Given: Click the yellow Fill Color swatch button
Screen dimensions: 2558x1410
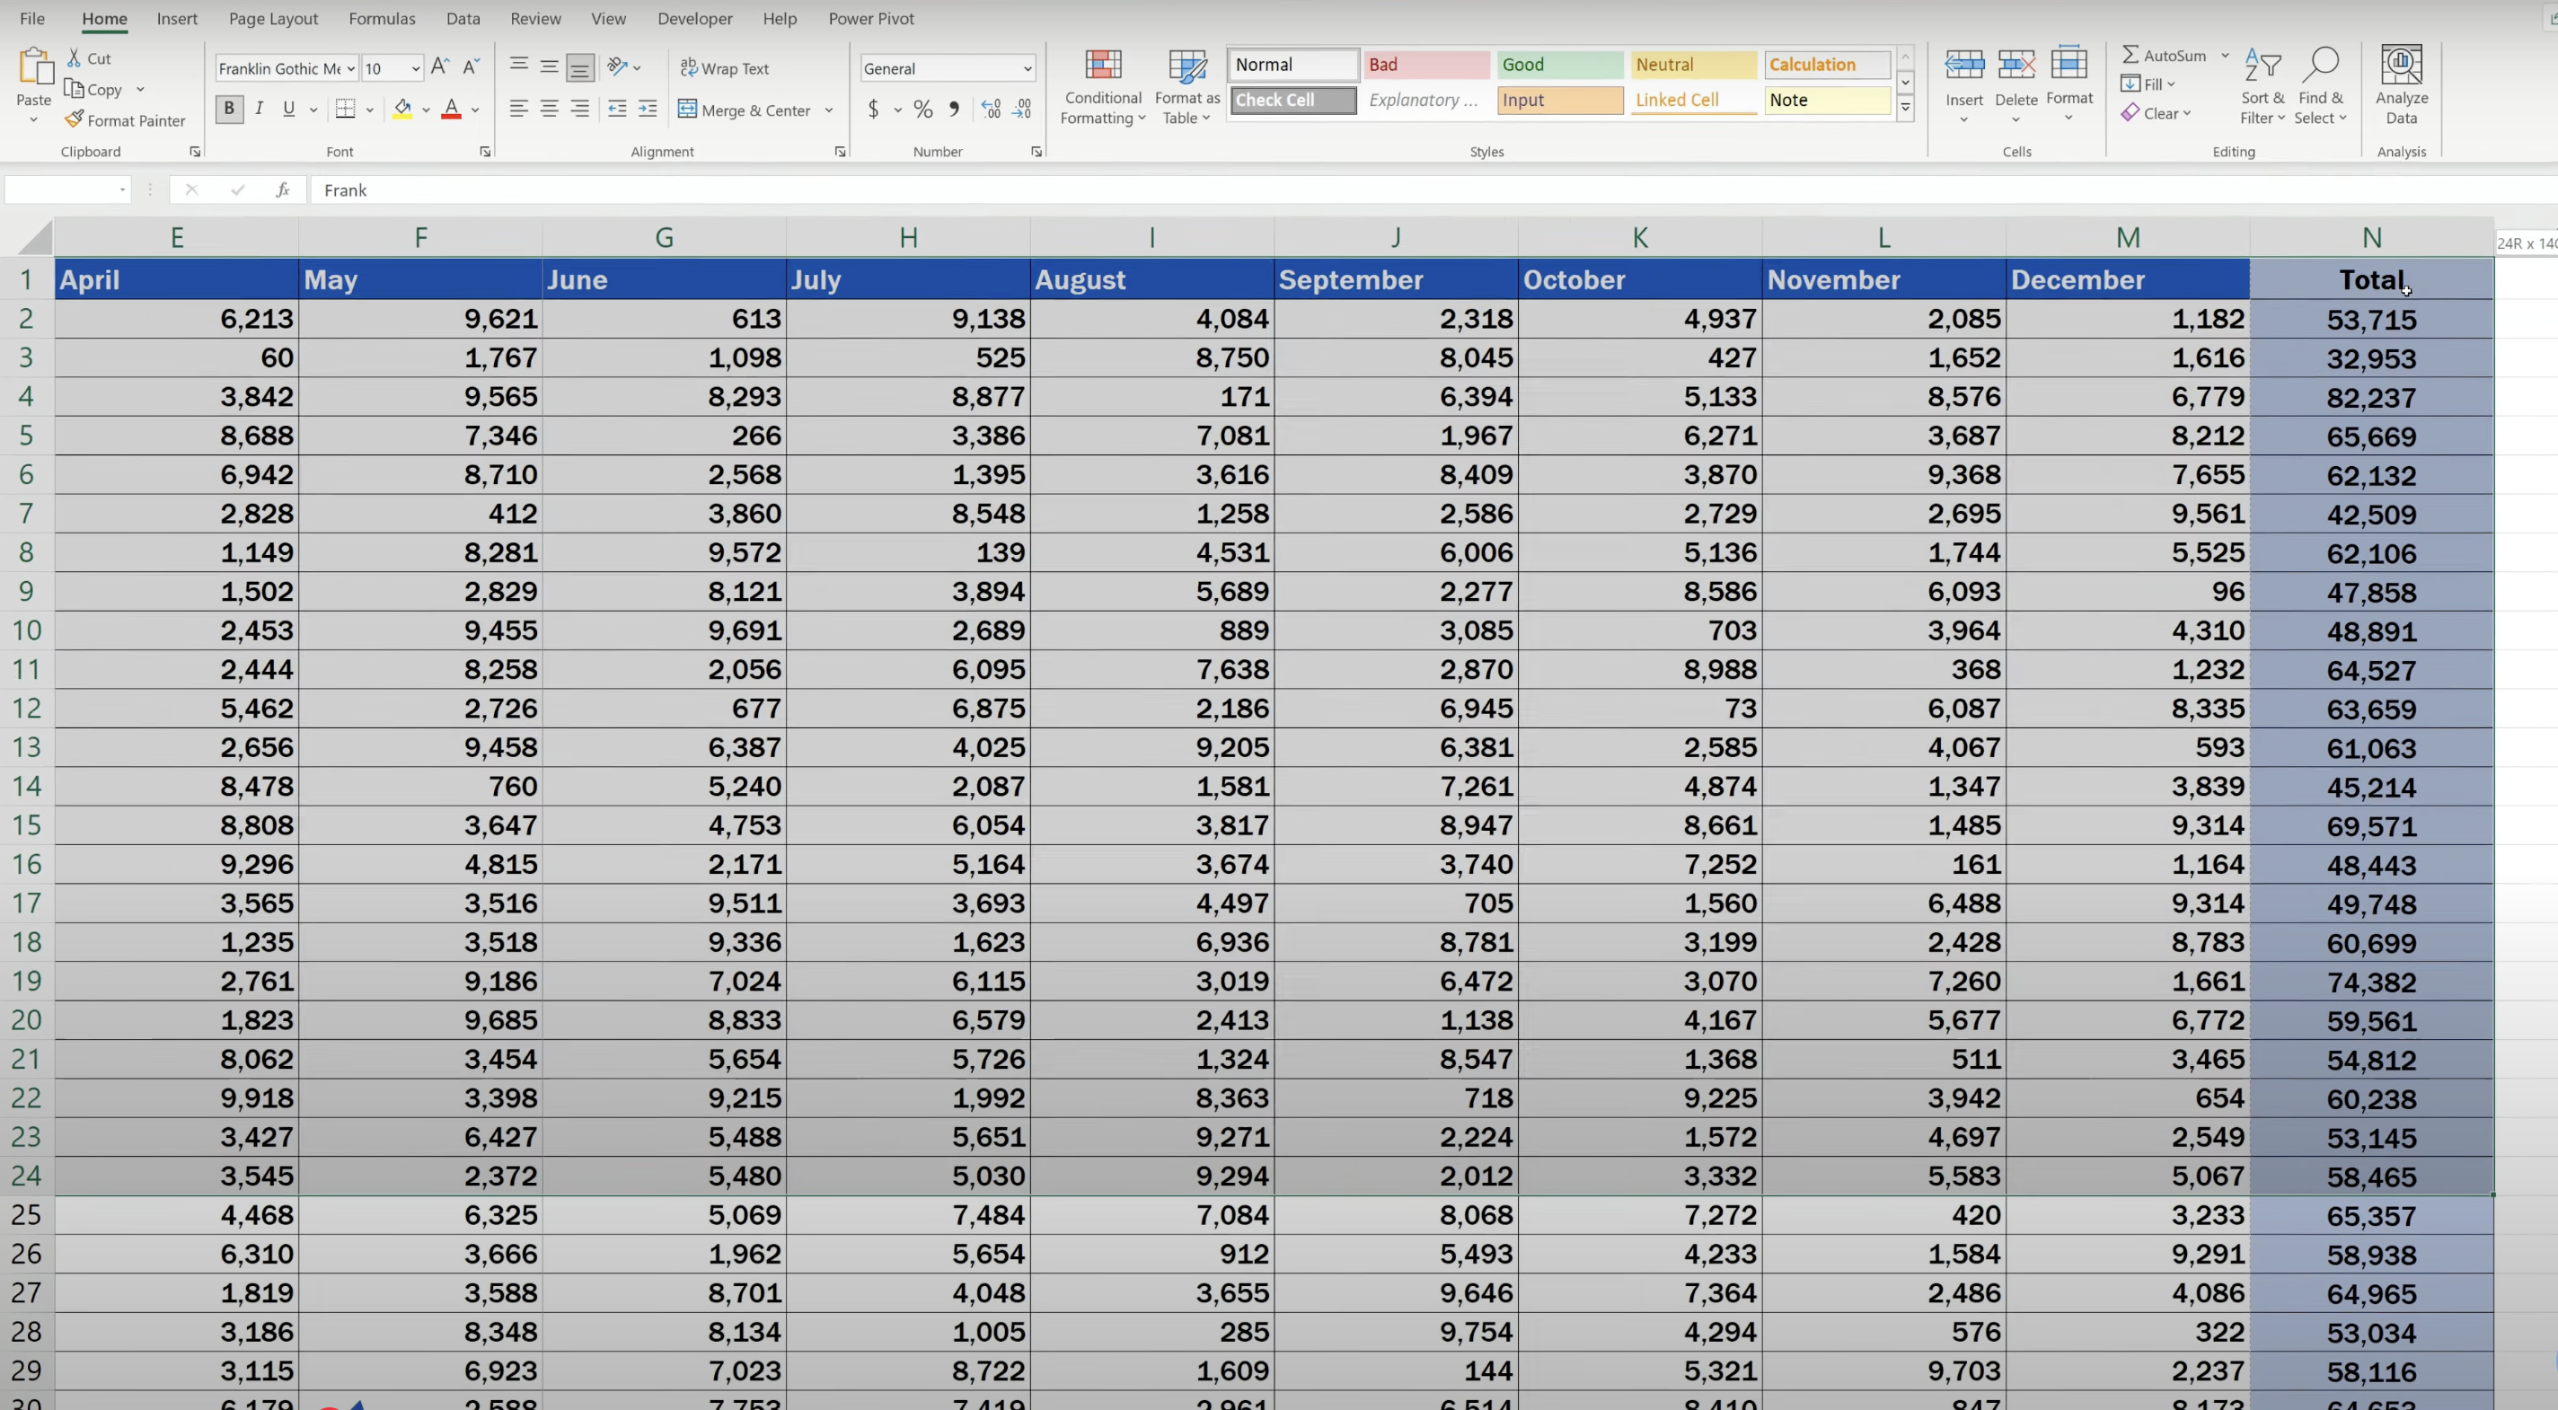Looking at the screenshot, I should 402,110.
